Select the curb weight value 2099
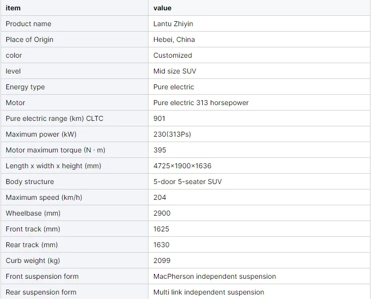 162,261
